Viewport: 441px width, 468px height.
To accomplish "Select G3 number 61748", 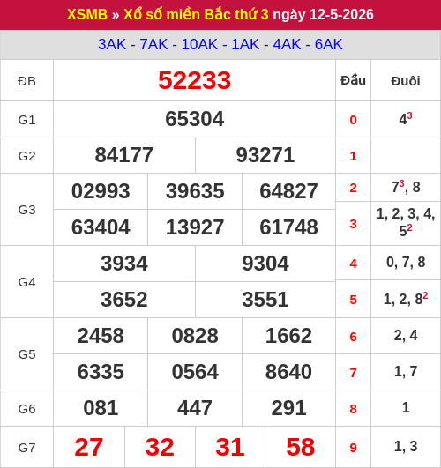I will (288, 227).
